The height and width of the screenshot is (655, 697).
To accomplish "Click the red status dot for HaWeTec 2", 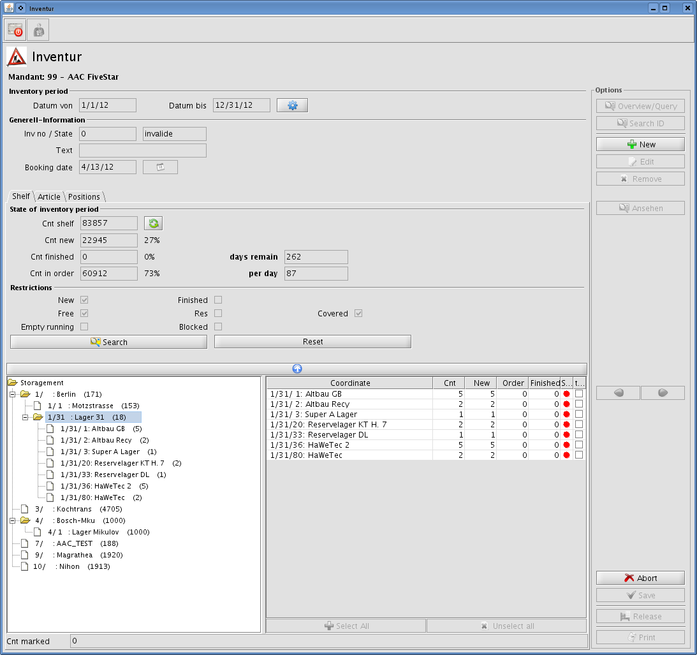I will click(566, 445).
